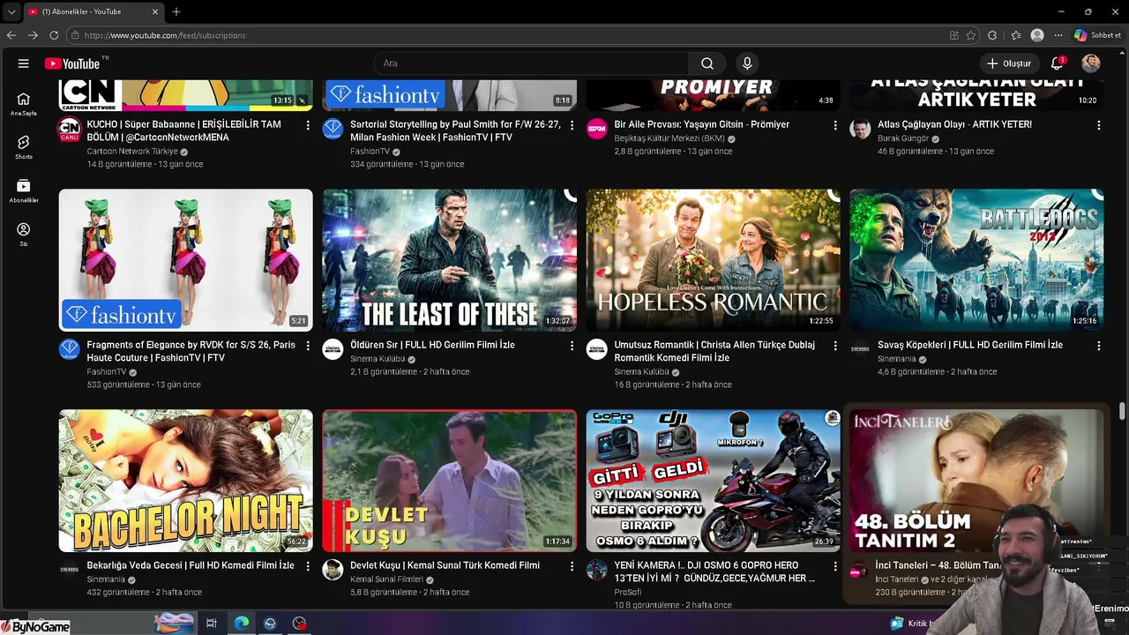The image size is (1129, 635).
Task: Open the ProSofi channel link
Action: [x=628, y=593]
